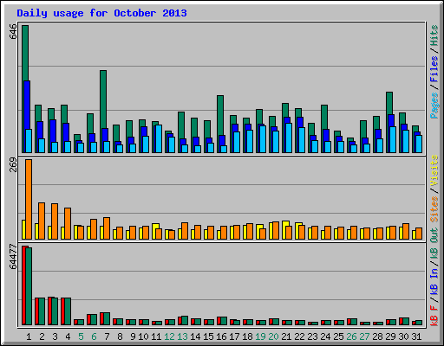Click day label 3 on the x-axis
Image resolution: width=444 pixels, height=346 pixels.
pyautogui.click(x=55, y=336)
